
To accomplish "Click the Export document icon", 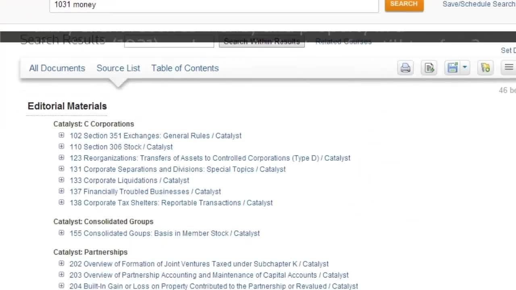I will point(429,68).
